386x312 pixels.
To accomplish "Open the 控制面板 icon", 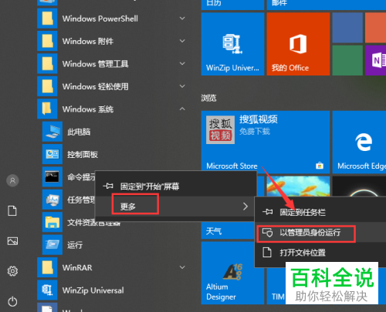I will point(52,154).
